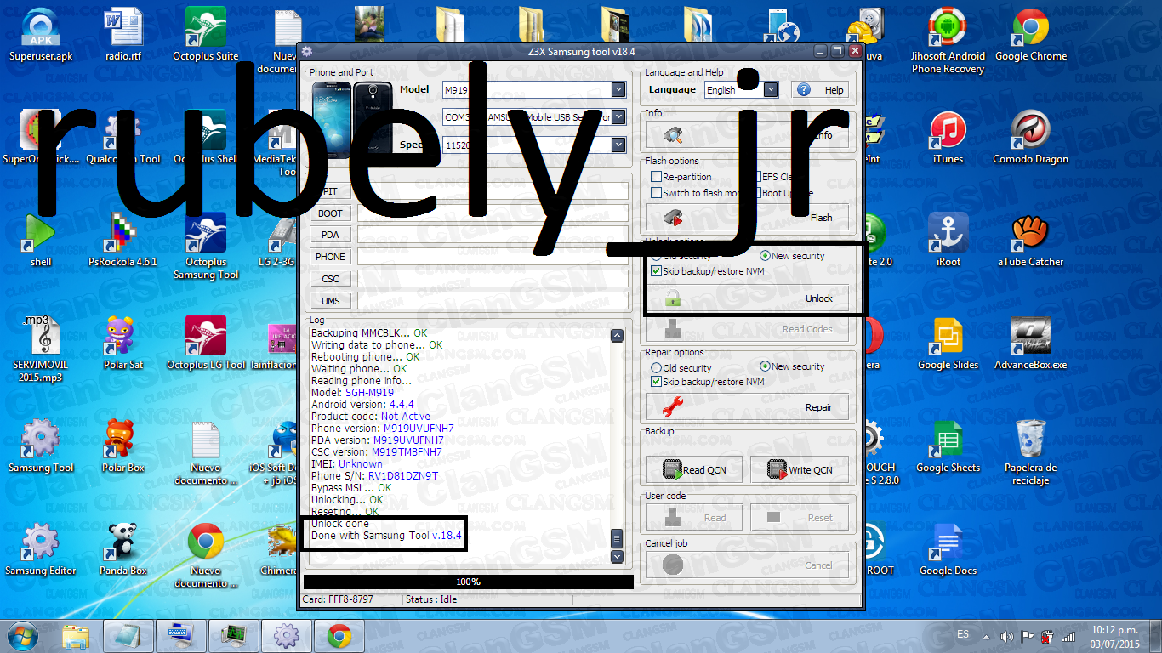
Task: Click Write QCN button
Action: coord(800,470)
